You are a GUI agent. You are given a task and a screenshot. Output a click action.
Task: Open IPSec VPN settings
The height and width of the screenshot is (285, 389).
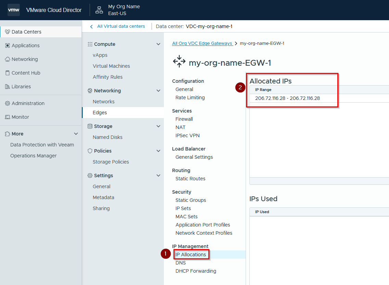click(x=187, y=135)
